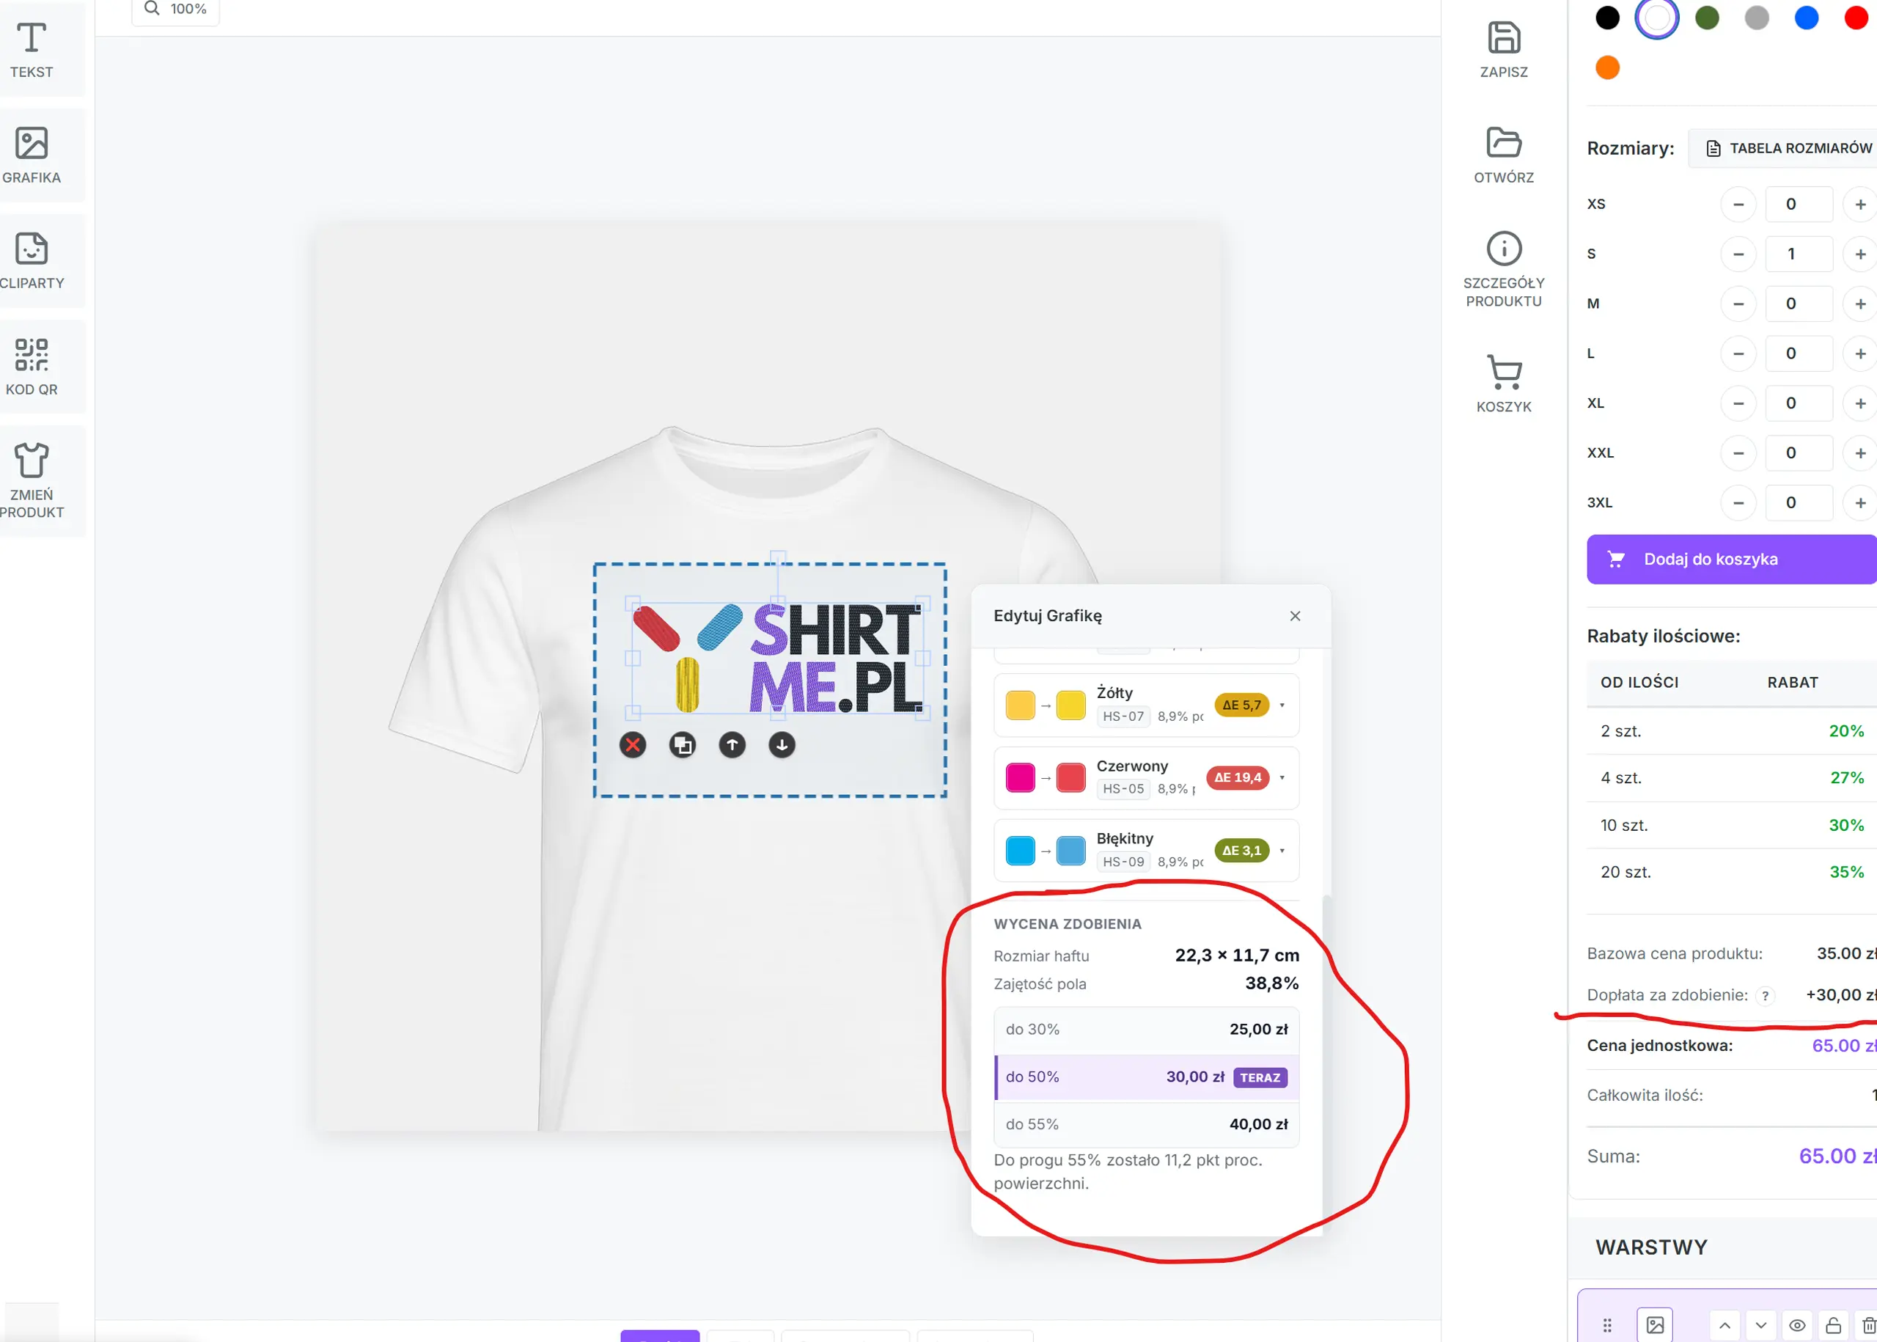Increase XS quantity
The height and width of the screenshot is (1342, 1877).
(1860, 204)
